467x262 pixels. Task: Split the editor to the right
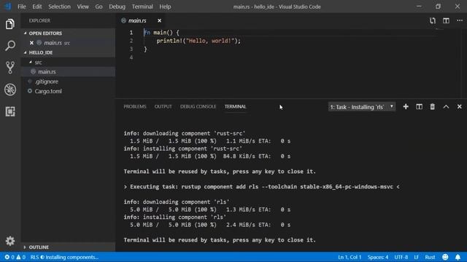point(446,20)
